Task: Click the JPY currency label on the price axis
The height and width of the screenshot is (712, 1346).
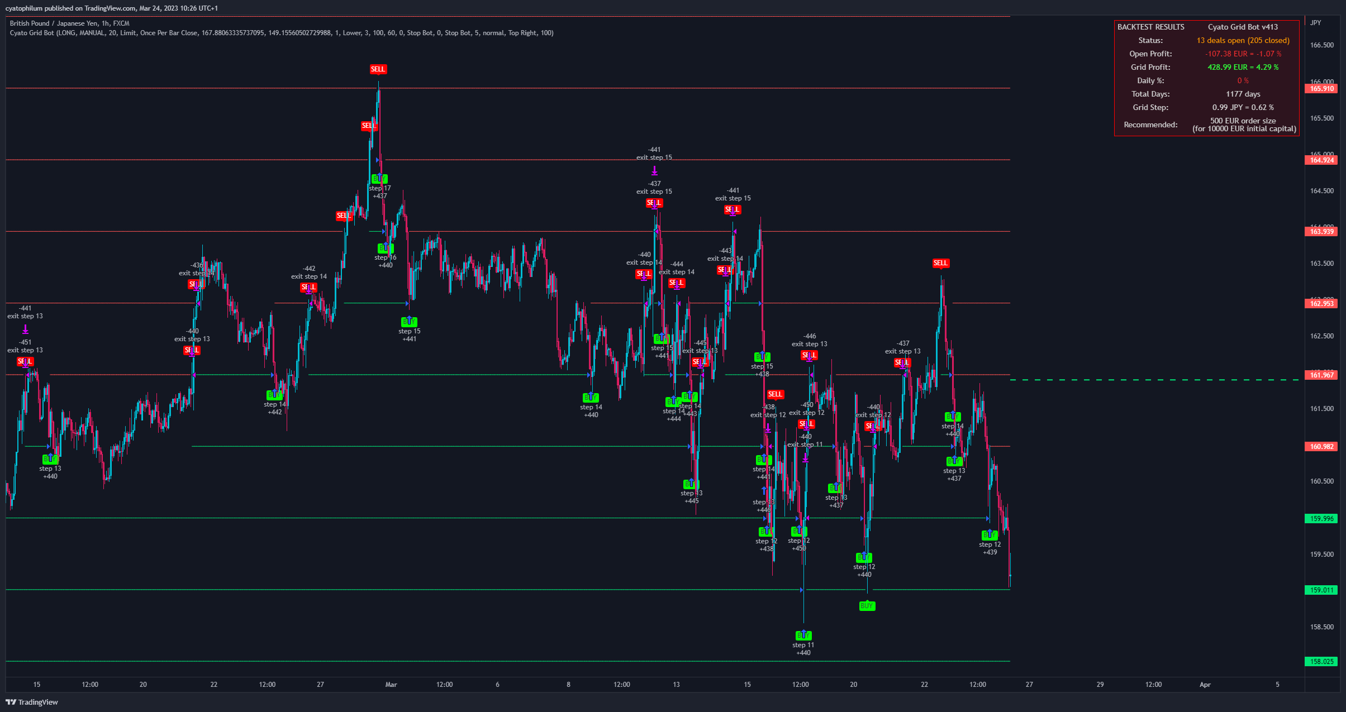Action: 1316,23
